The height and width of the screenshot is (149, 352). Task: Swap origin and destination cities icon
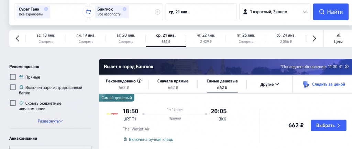point(88,12)
